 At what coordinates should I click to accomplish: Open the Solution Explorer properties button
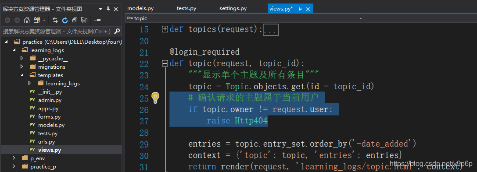[97, 20]
